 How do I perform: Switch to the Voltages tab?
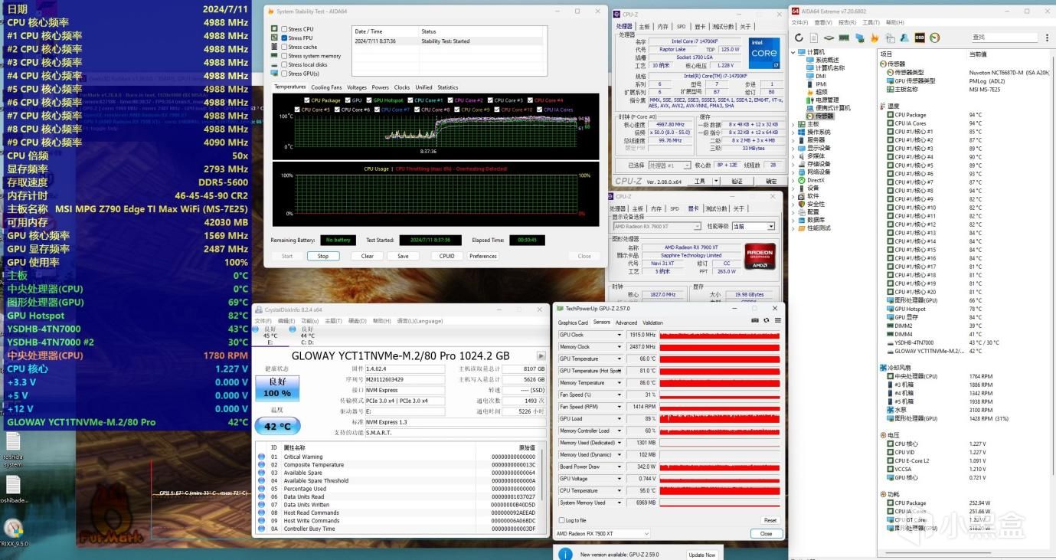[x=357, y=87]
